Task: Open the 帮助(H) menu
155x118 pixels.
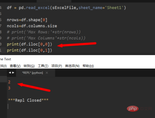Action: click(x=88, y=66)
